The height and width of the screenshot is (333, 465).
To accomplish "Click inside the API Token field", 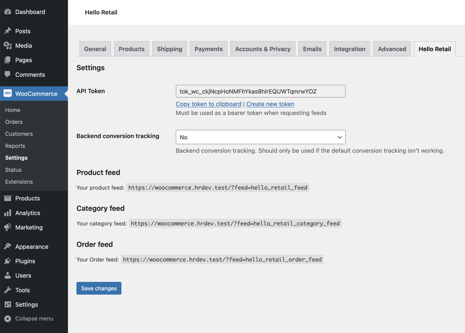I will pyautogui.click(x=260, y=91).
